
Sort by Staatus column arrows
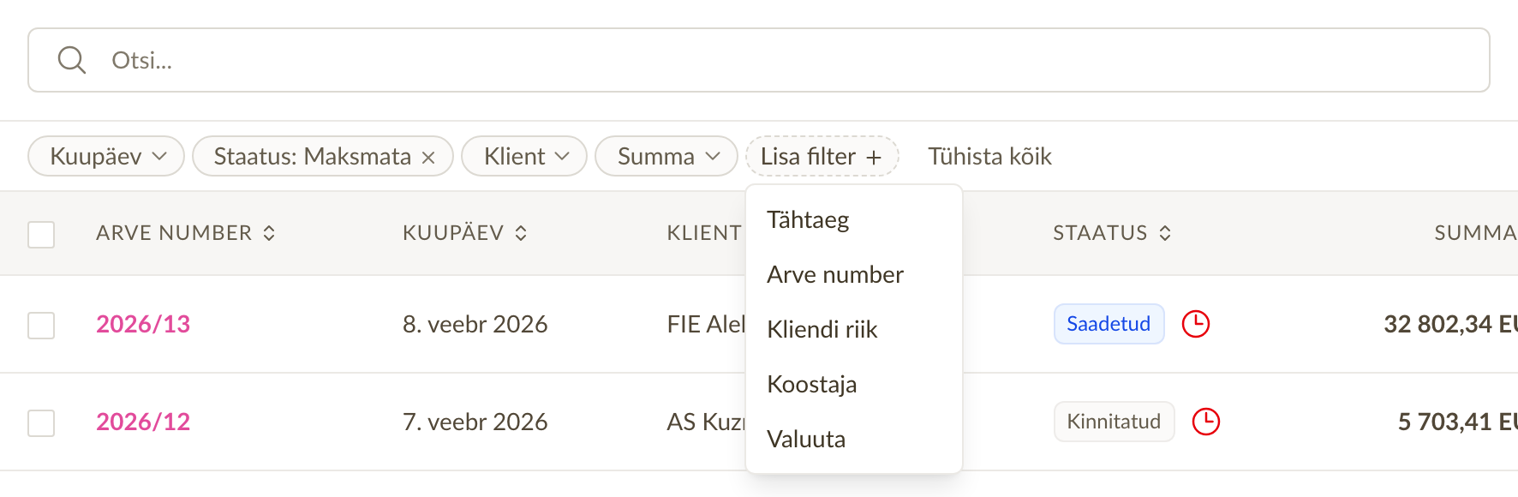[x=1165, y=233]
